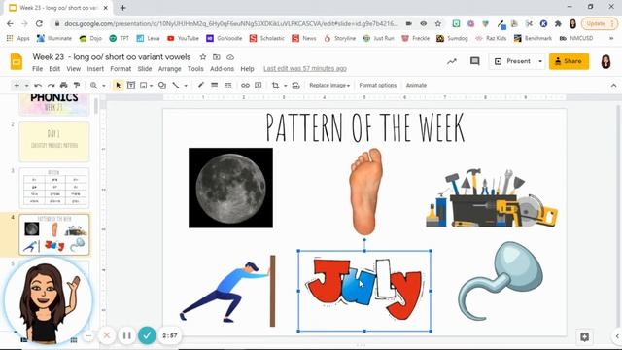Open a new browser tab

123,8
